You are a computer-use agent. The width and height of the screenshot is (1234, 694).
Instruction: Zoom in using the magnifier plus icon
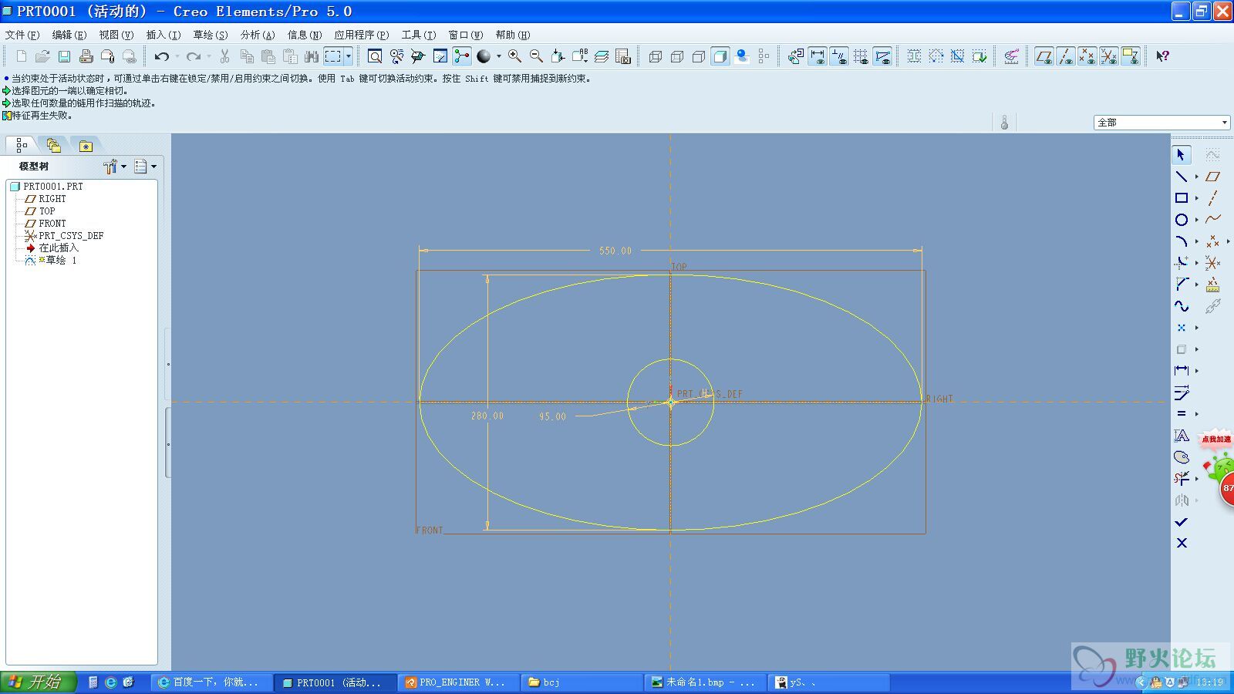coord(514,56)
